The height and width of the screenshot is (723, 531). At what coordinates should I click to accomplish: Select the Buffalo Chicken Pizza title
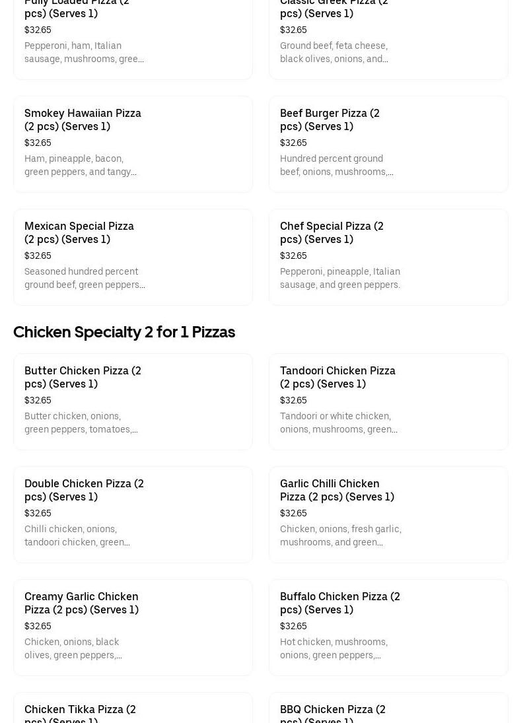click(x=339, y=603)
